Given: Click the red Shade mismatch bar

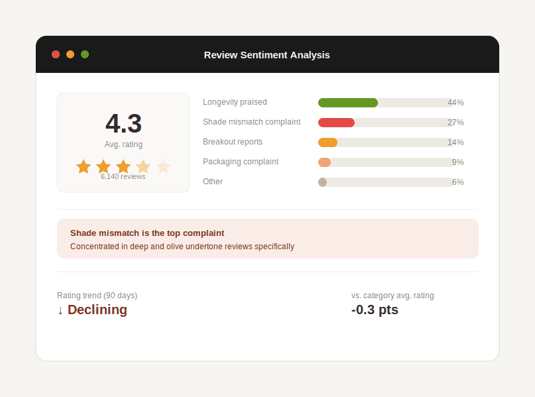Looking at the screenshot, I should click(x=336, y=123).
